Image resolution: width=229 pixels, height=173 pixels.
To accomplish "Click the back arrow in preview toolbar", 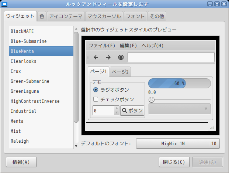I will [x=96, y=57].
